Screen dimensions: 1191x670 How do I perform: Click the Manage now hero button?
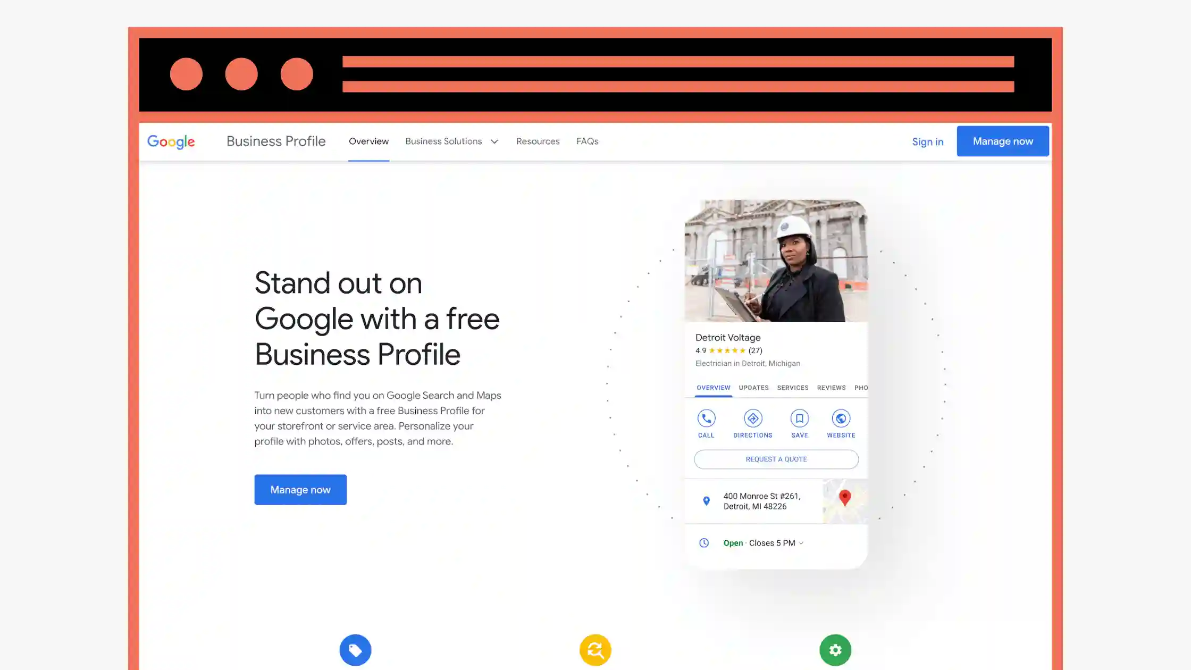(300, 489)
